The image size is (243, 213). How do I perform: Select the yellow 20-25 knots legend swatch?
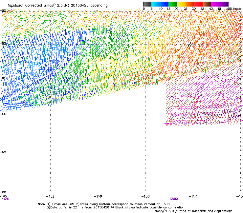click(181, 4)
